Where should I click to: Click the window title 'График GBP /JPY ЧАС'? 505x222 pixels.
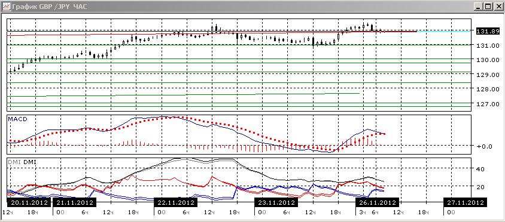coord(49,7)
